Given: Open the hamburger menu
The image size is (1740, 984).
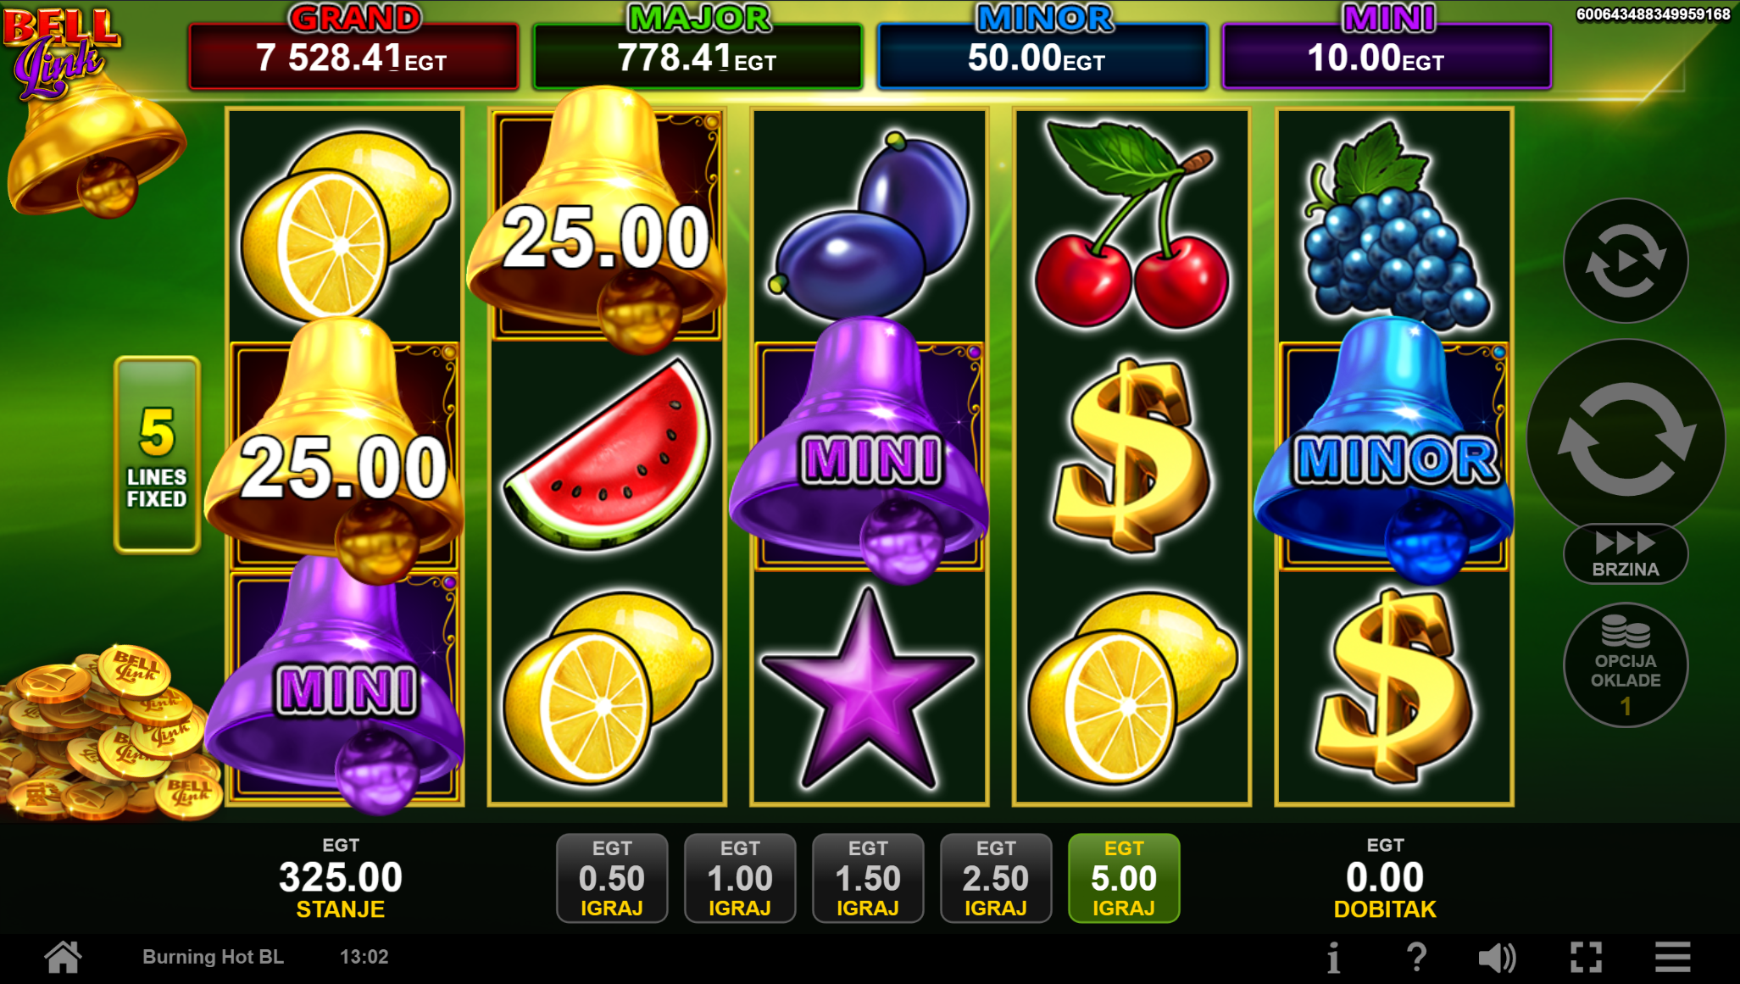Looking at the screenshot, I should click(1672, 958).
